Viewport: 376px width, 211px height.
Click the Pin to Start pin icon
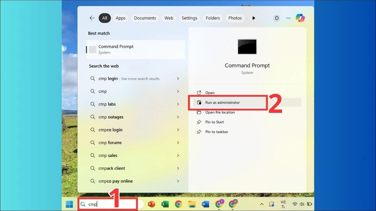(x=199, y=122)
